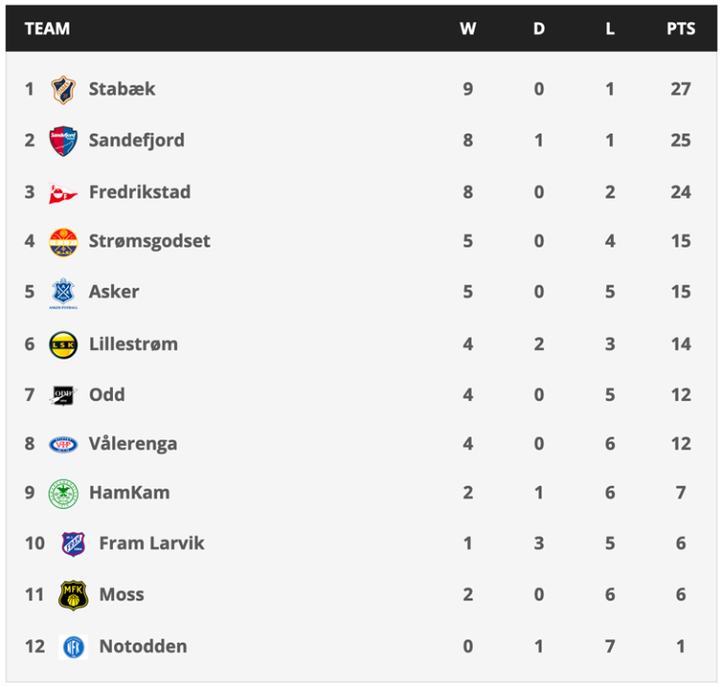The height and width of the screenshot is (687, 723).
Task: Click the W wins column header
Action: pos(468,28)
